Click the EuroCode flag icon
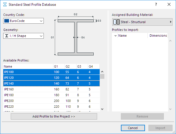 6,21
